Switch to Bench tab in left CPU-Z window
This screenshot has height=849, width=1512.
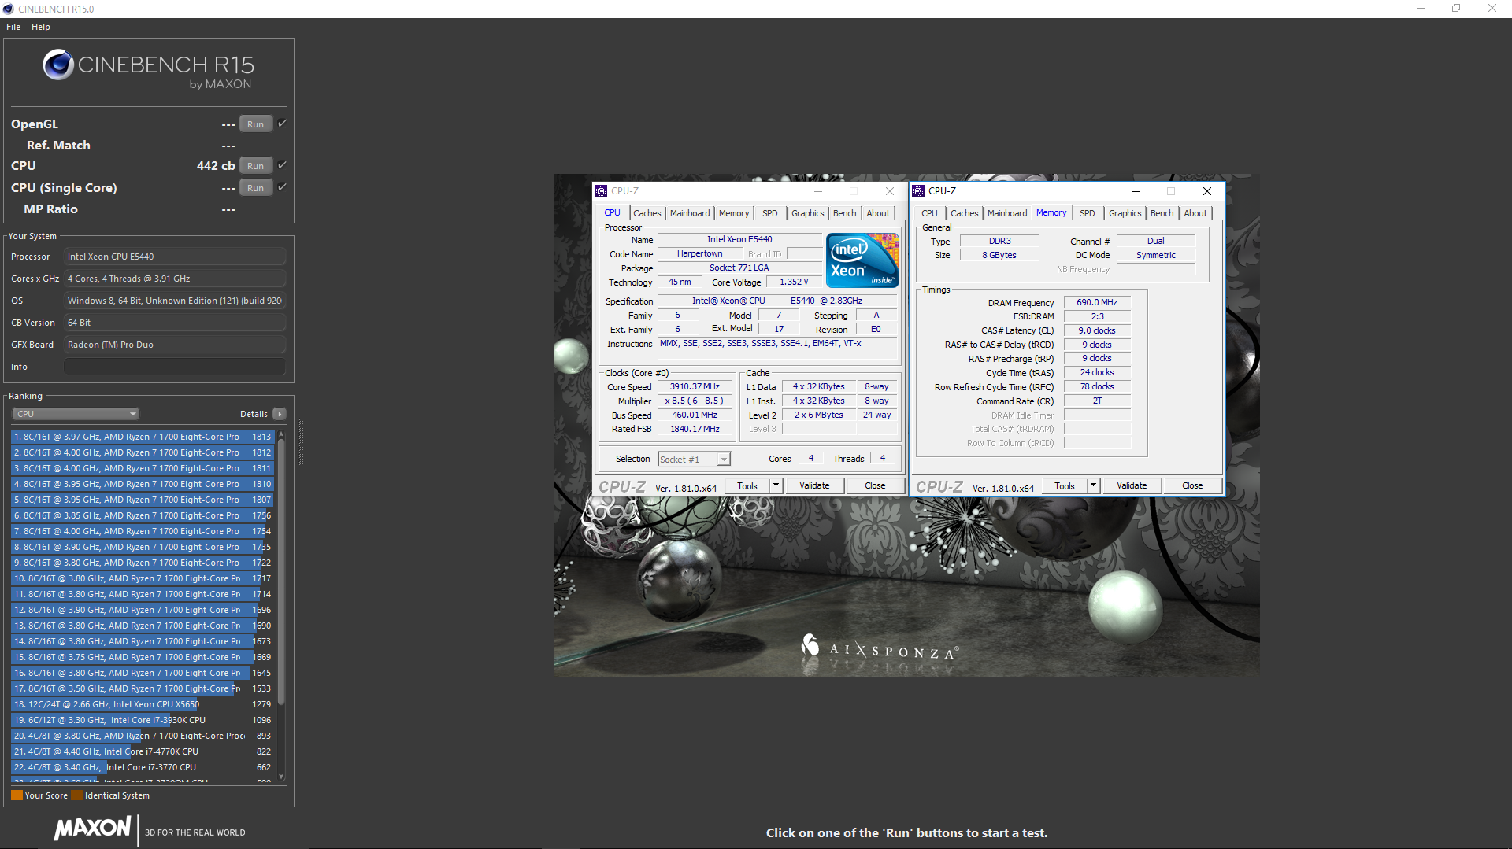coord(844,213)
